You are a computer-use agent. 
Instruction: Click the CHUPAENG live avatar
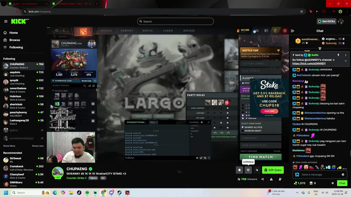point(58,173)
